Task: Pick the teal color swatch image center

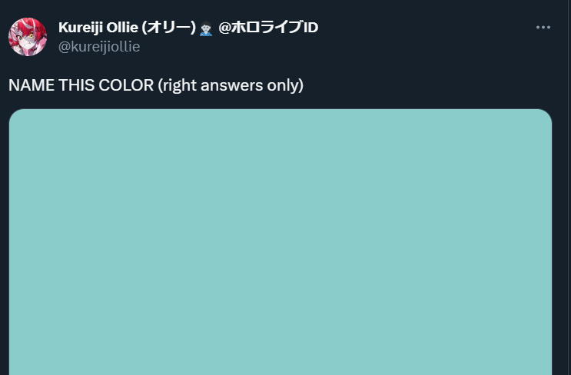Action: pyautogui.click(x=281, y=242)
